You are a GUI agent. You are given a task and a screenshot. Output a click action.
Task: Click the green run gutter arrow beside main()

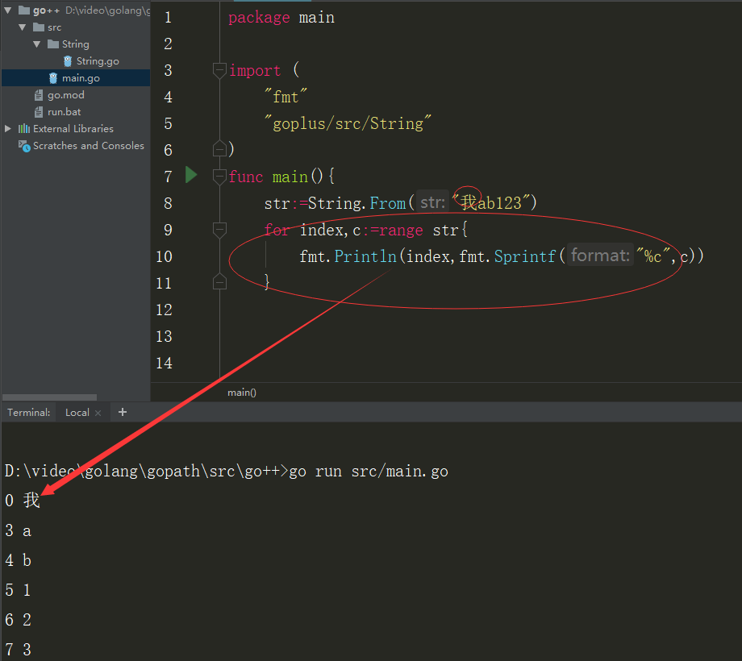coord(191,175)
